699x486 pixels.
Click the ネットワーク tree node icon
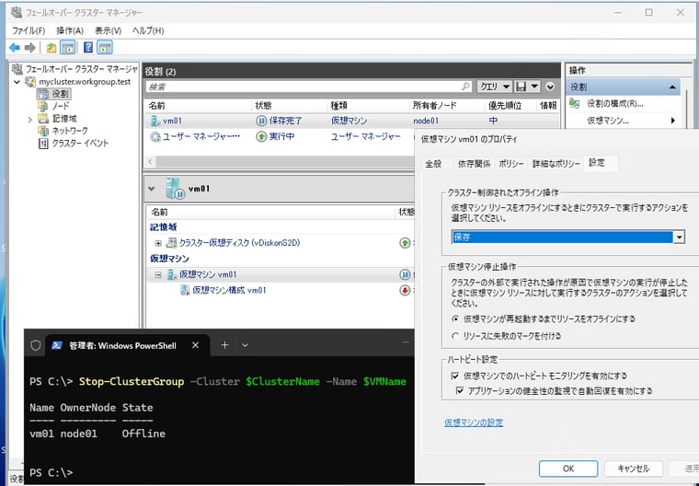[x=43, y=131]
